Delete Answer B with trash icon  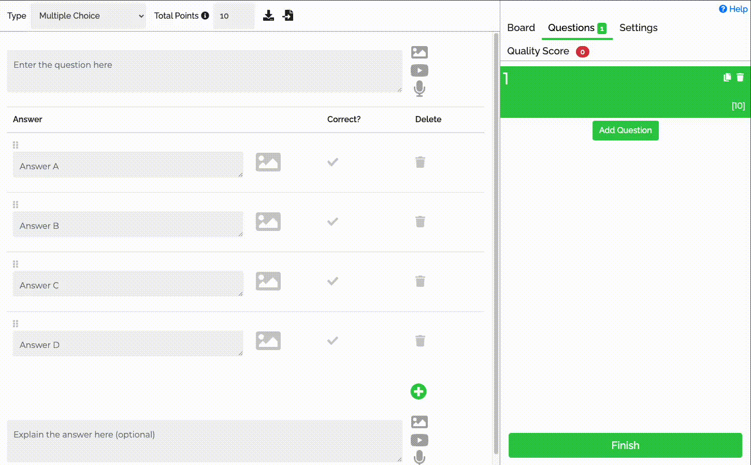420,222
